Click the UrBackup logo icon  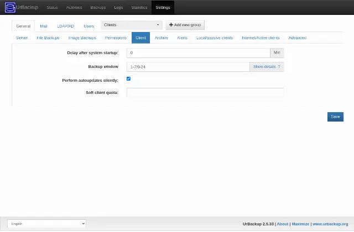(x=10, y=7)
